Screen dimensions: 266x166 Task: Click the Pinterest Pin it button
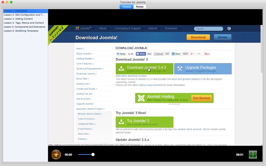click(x=207, y=54)
